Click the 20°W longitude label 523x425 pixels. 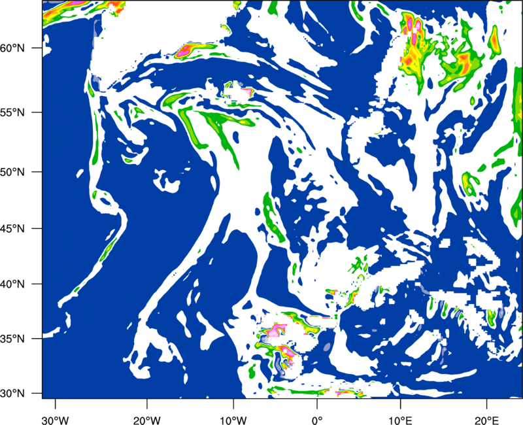147,420
